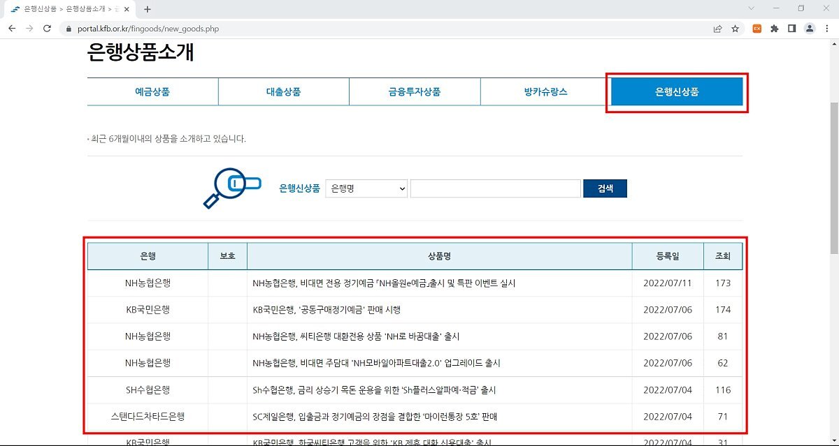Open a new browser tab

(x=147, y=9)
